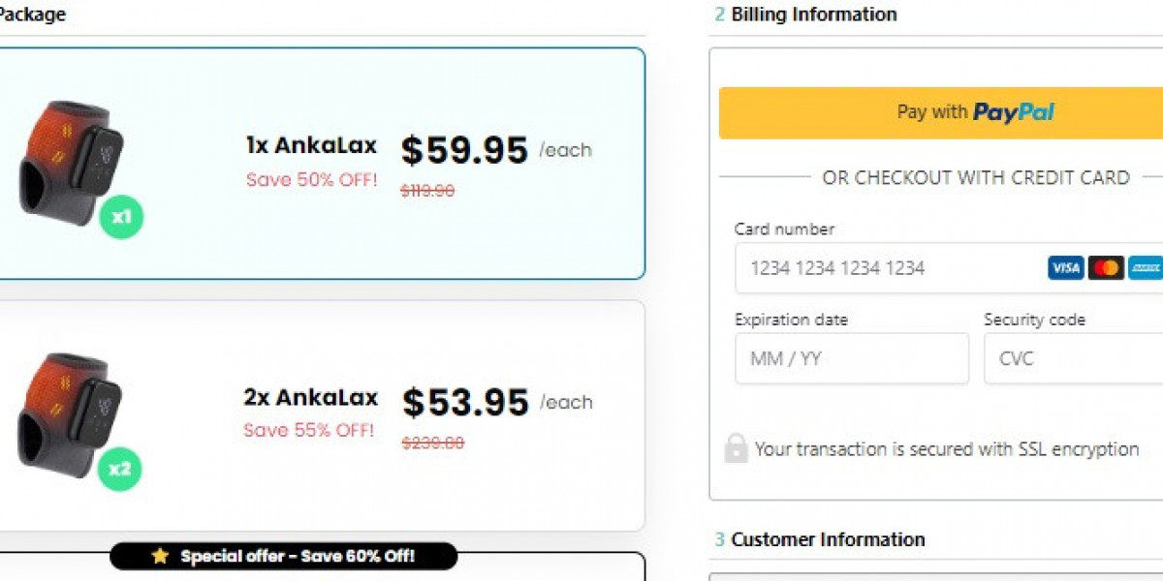The image size is (1163, 581).
Task: Click the Visa card icon
Action: (x=1065, y=268)
